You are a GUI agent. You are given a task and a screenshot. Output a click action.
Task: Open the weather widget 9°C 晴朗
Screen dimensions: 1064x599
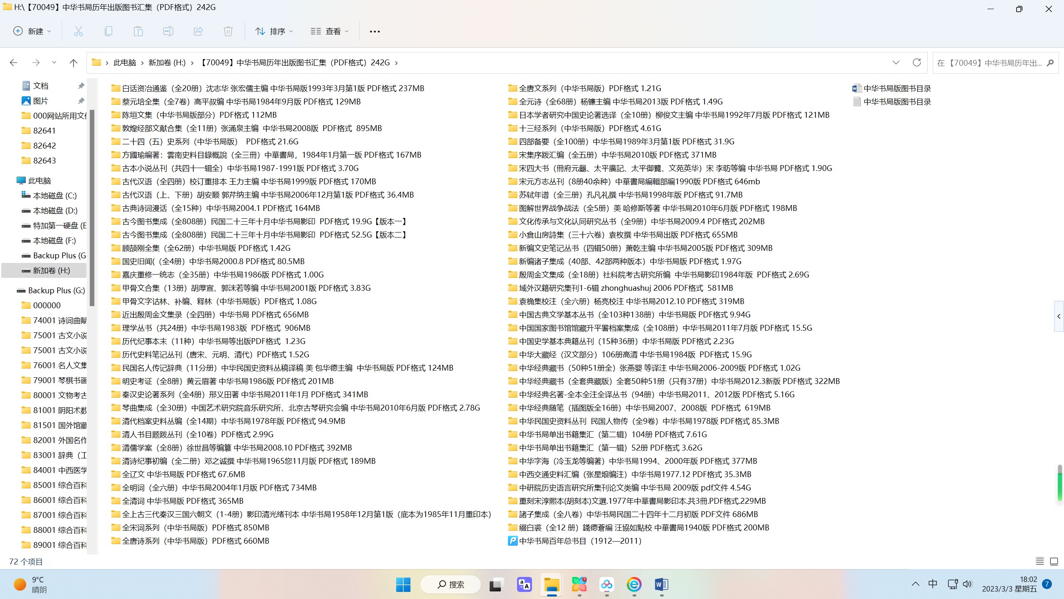[x=30, y=584]
